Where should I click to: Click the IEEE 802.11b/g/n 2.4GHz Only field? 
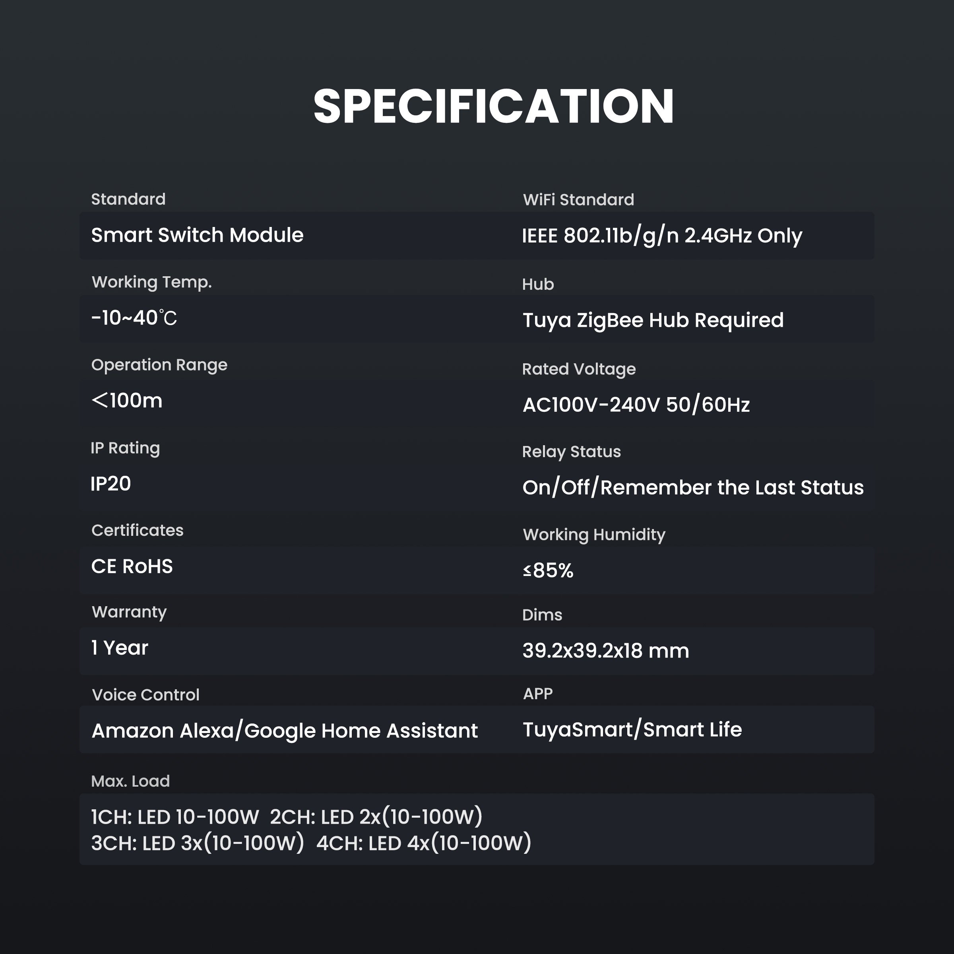[662, 236]
